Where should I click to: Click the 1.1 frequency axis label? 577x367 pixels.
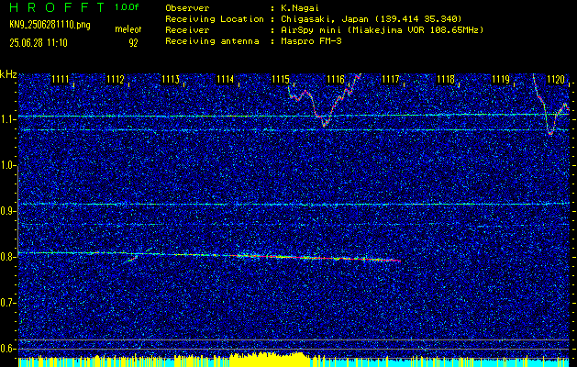[7, 120]
